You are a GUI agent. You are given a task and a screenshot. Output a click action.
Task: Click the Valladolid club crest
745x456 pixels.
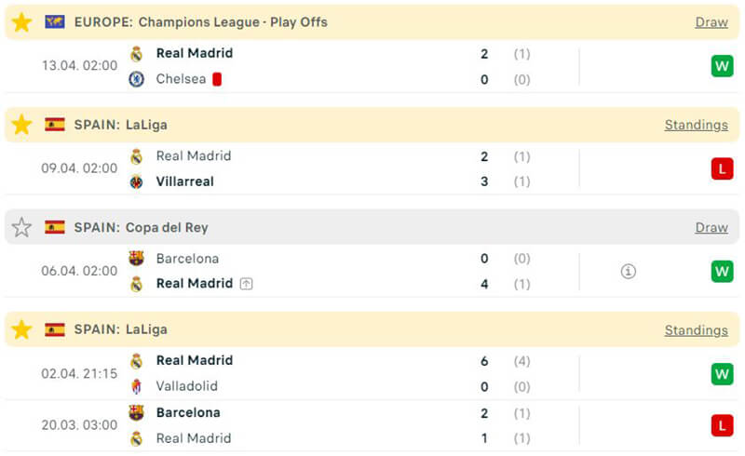coord(137,386)
